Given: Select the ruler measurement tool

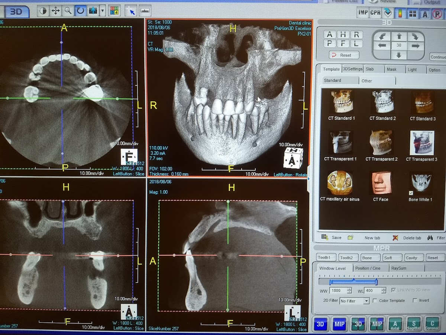Looking at the screenshot, I should coord(145,11).
